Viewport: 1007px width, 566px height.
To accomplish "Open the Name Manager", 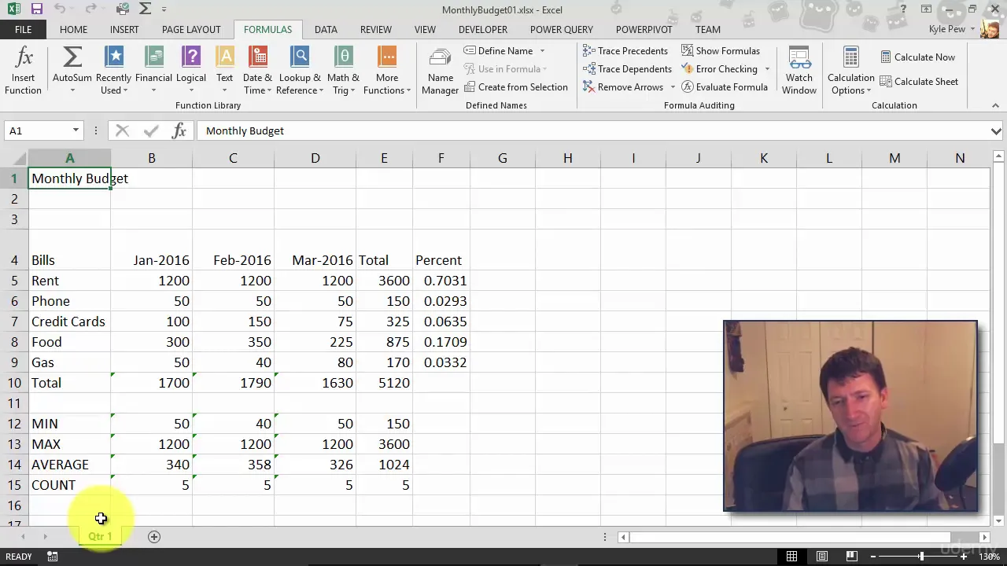I will pyautogui.click(x=441, y=70).
